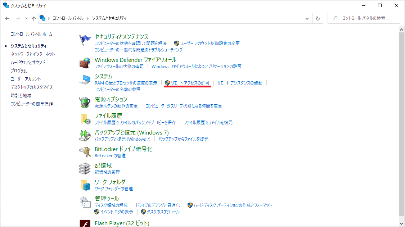Select コントロール パネル in the address breadcrumb
The image size is (405, 227).
[68, 18]
